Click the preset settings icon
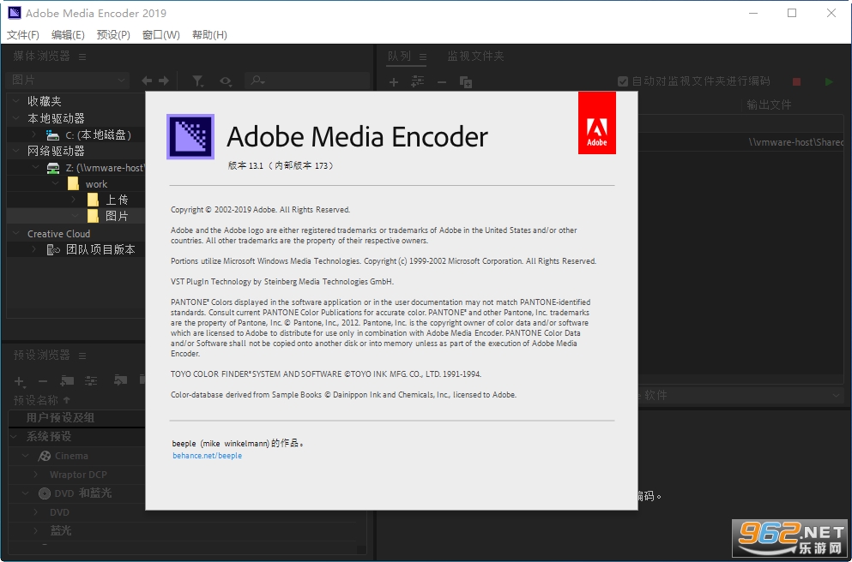Viewport: 852px width, 562px height. pyautogui.click(x=91, y=381)
